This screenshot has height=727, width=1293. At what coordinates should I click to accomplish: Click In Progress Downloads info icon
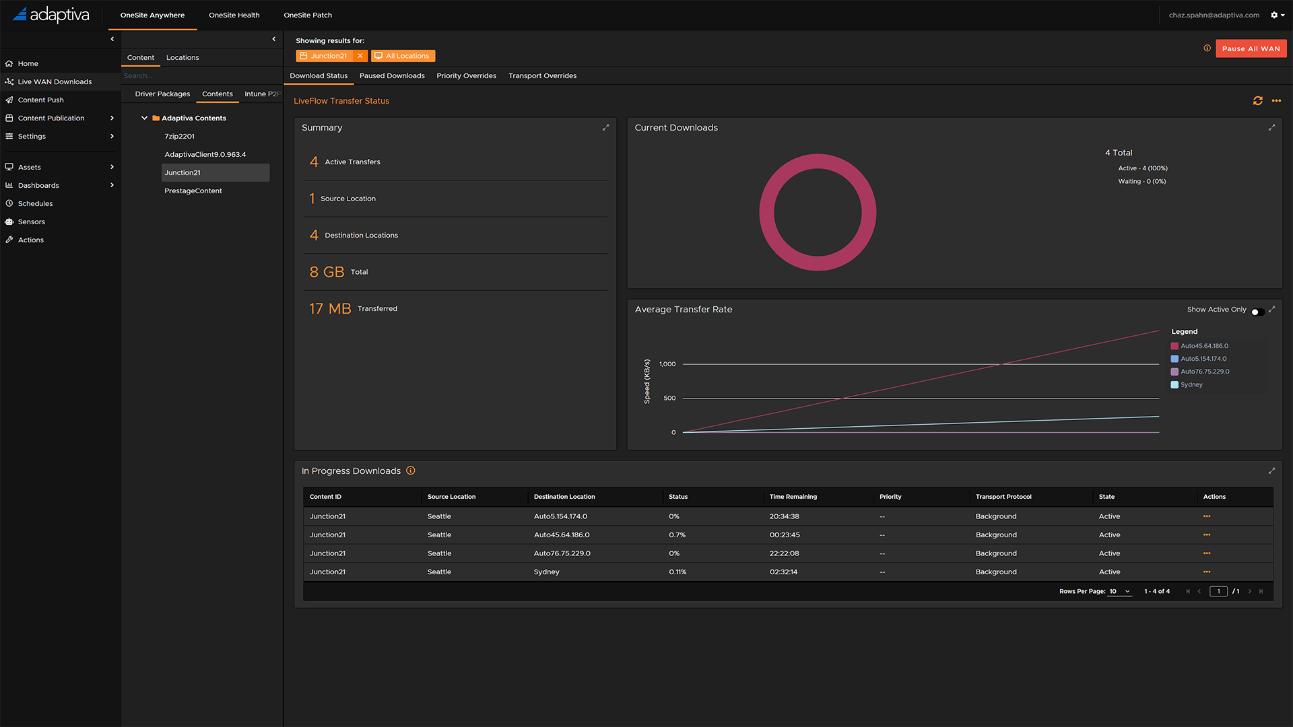[411, 471]
